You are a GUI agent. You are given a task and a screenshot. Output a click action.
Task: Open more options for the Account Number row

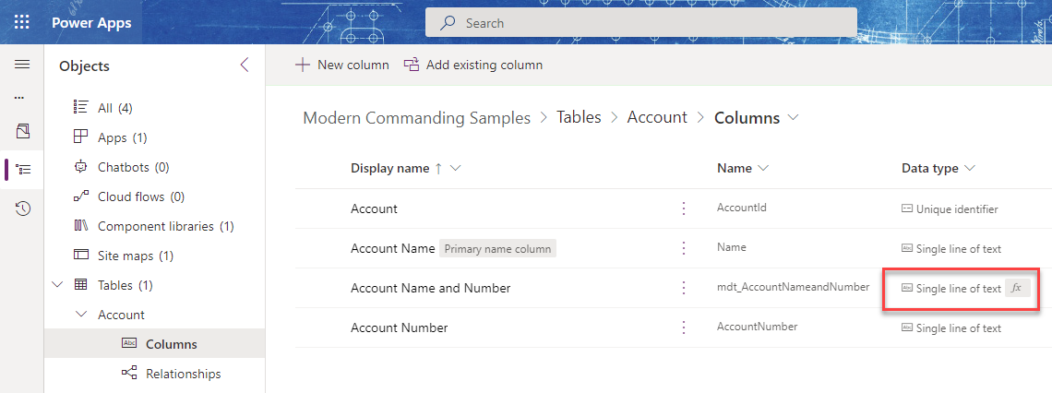684,327
